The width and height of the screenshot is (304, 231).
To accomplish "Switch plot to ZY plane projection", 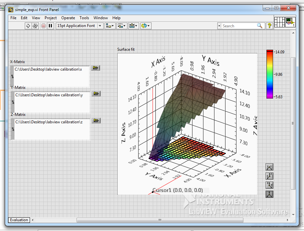I will click(x=269, y=185).
